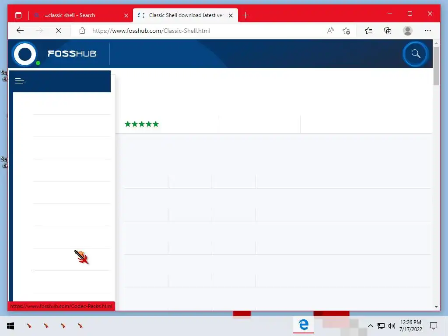
Task: Maximize the Edge window
Action: pyautogui.click(x=409, y=14)
